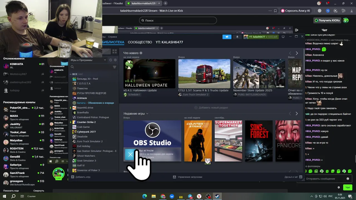Click Steam Big Picture monitor icon

point(283,37)
